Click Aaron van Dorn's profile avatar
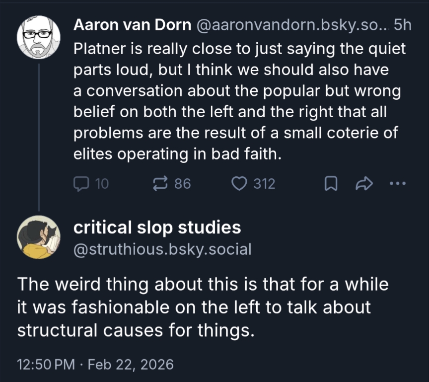This screenshot has width=429, height=382. pos(39,37)
